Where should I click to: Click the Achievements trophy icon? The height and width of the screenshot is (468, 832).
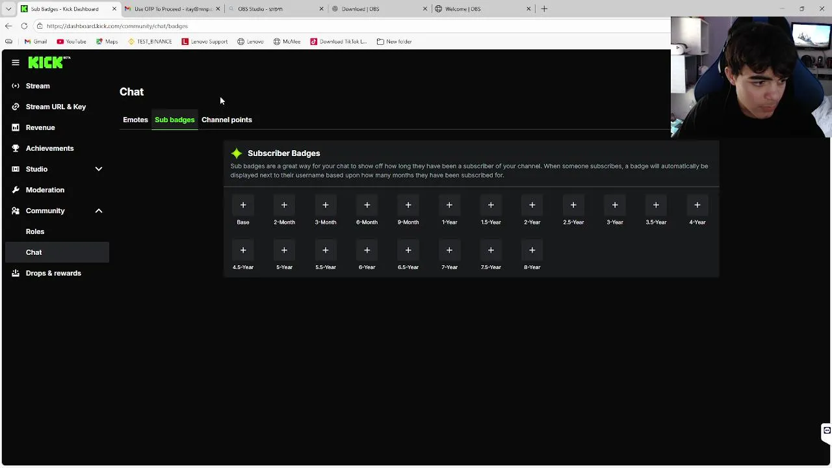pyautogui.click(x=16, y=148)
